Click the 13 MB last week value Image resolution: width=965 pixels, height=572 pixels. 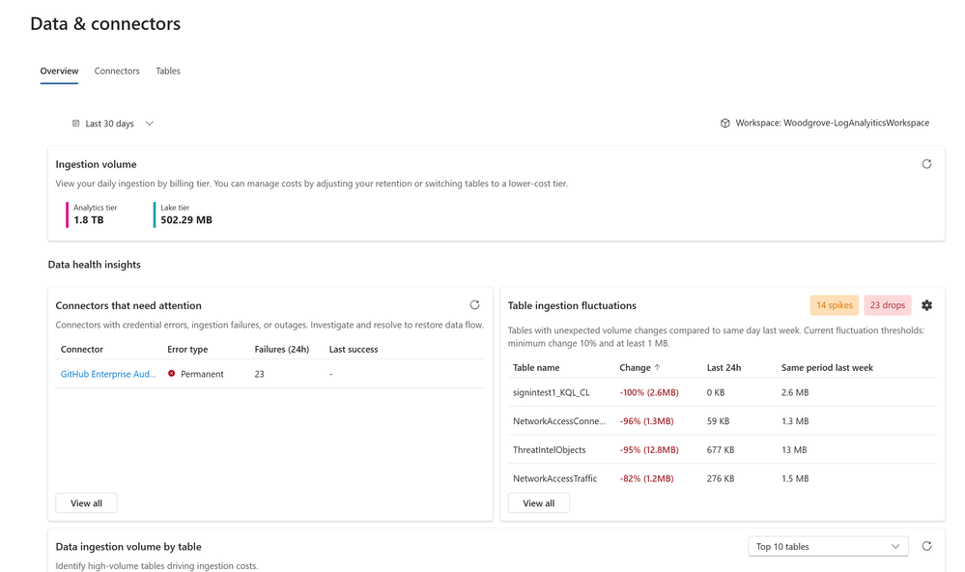pyautogui.click(x=794, y=449)
